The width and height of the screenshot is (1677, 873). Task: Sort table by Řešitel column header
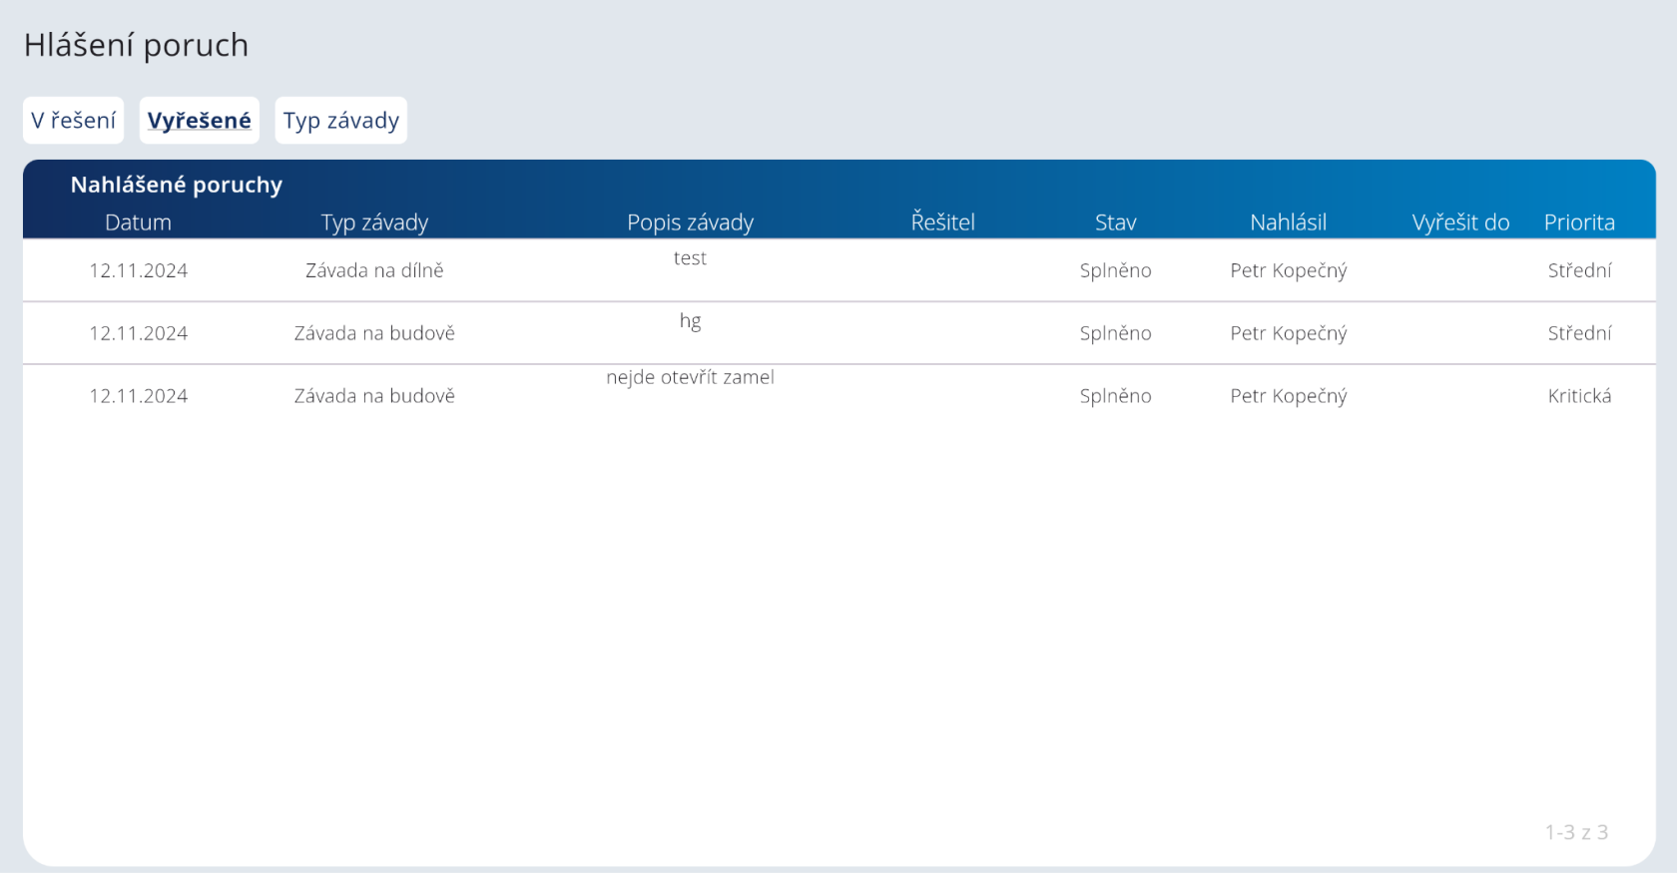[942, 222]
